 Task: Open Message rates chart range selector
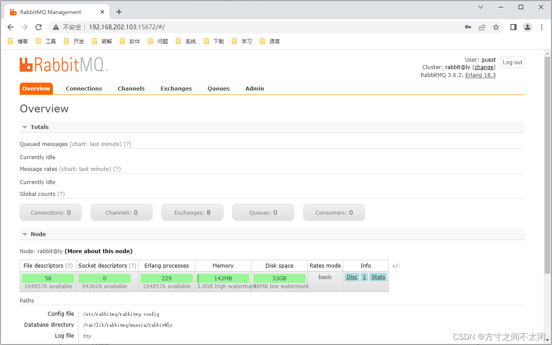click(85, 169)
